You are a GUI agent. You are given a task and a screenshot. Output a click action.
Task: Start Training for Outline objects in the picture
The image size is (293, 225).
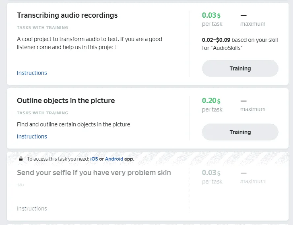pyautogui.click(x=240, y=132)
